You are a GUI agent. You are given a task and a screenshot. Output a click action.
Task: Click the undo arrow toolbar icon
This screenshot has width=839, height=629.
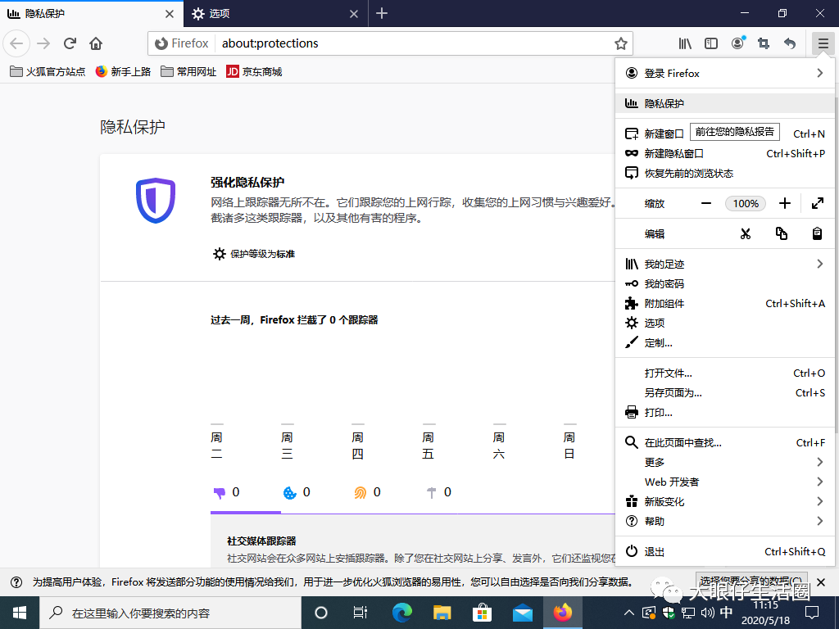click(790, 43)
